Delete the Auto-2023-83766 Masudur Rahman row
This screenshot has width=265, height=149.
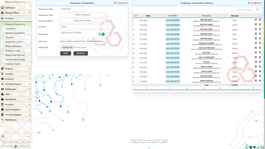260,43
